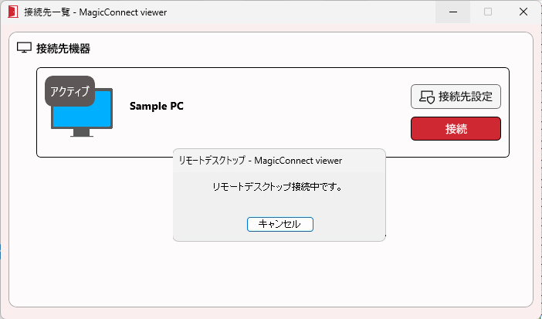
Task: Click the リモートデスクトップ接続中です message text
Action: [277, 187]
